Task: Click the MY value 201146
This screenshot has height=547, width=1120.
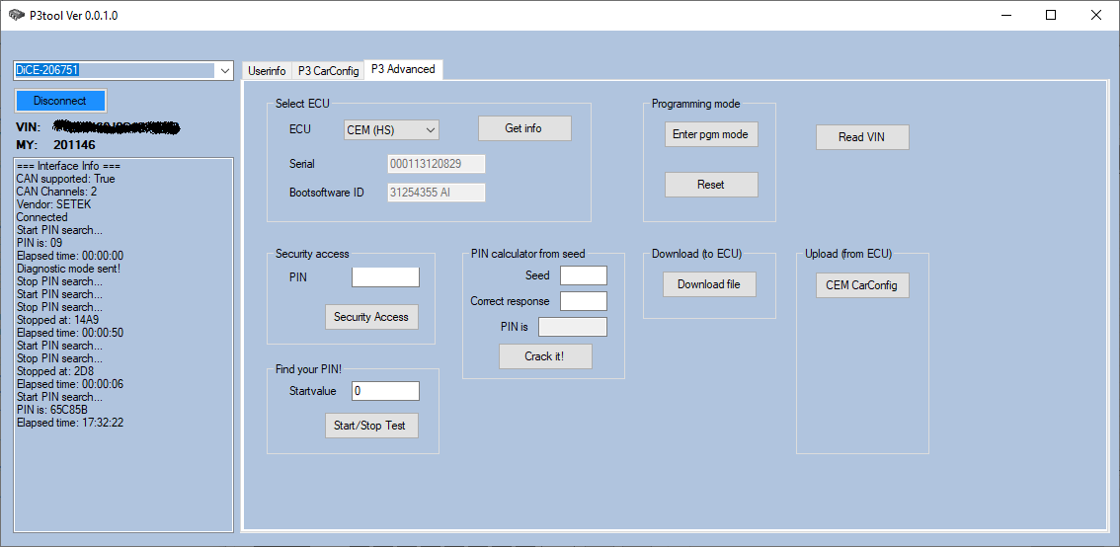Action: pyautogui.click(x=74, y=145)
